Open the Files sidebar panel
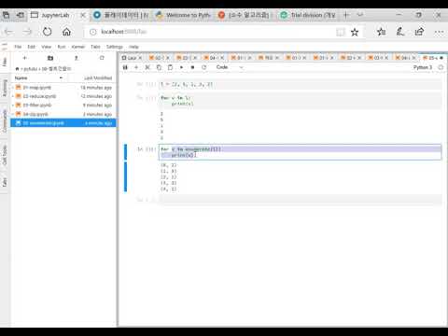448x336 pixels. (5, 62)
